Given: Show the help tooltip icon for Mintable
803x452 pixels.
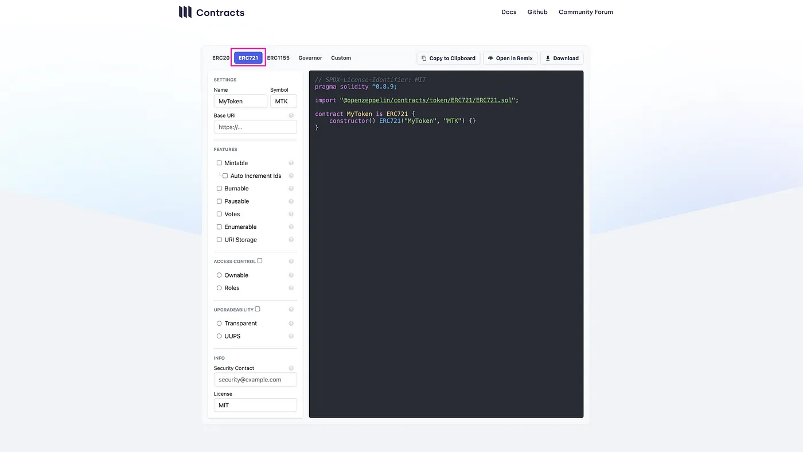Looking at the screenshot, I should [291, 163].
